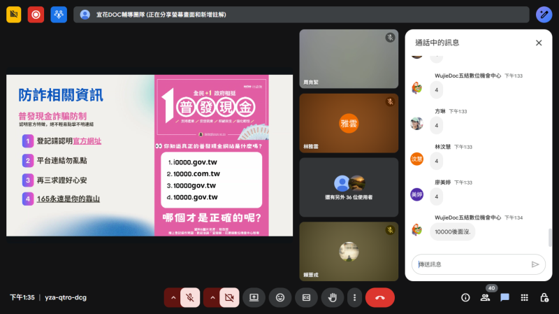Screen dimensions: 559x314
Task: Turn on the camera
Action: pos(229,297)
